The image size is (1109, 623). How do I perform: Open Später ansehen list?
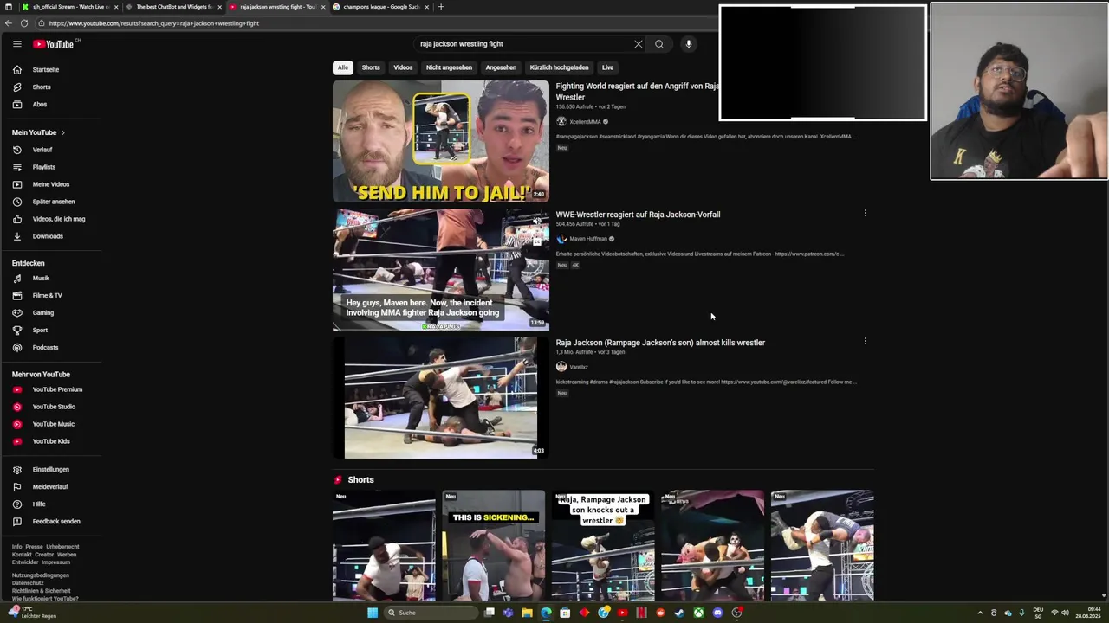click(x=52, y=202)
